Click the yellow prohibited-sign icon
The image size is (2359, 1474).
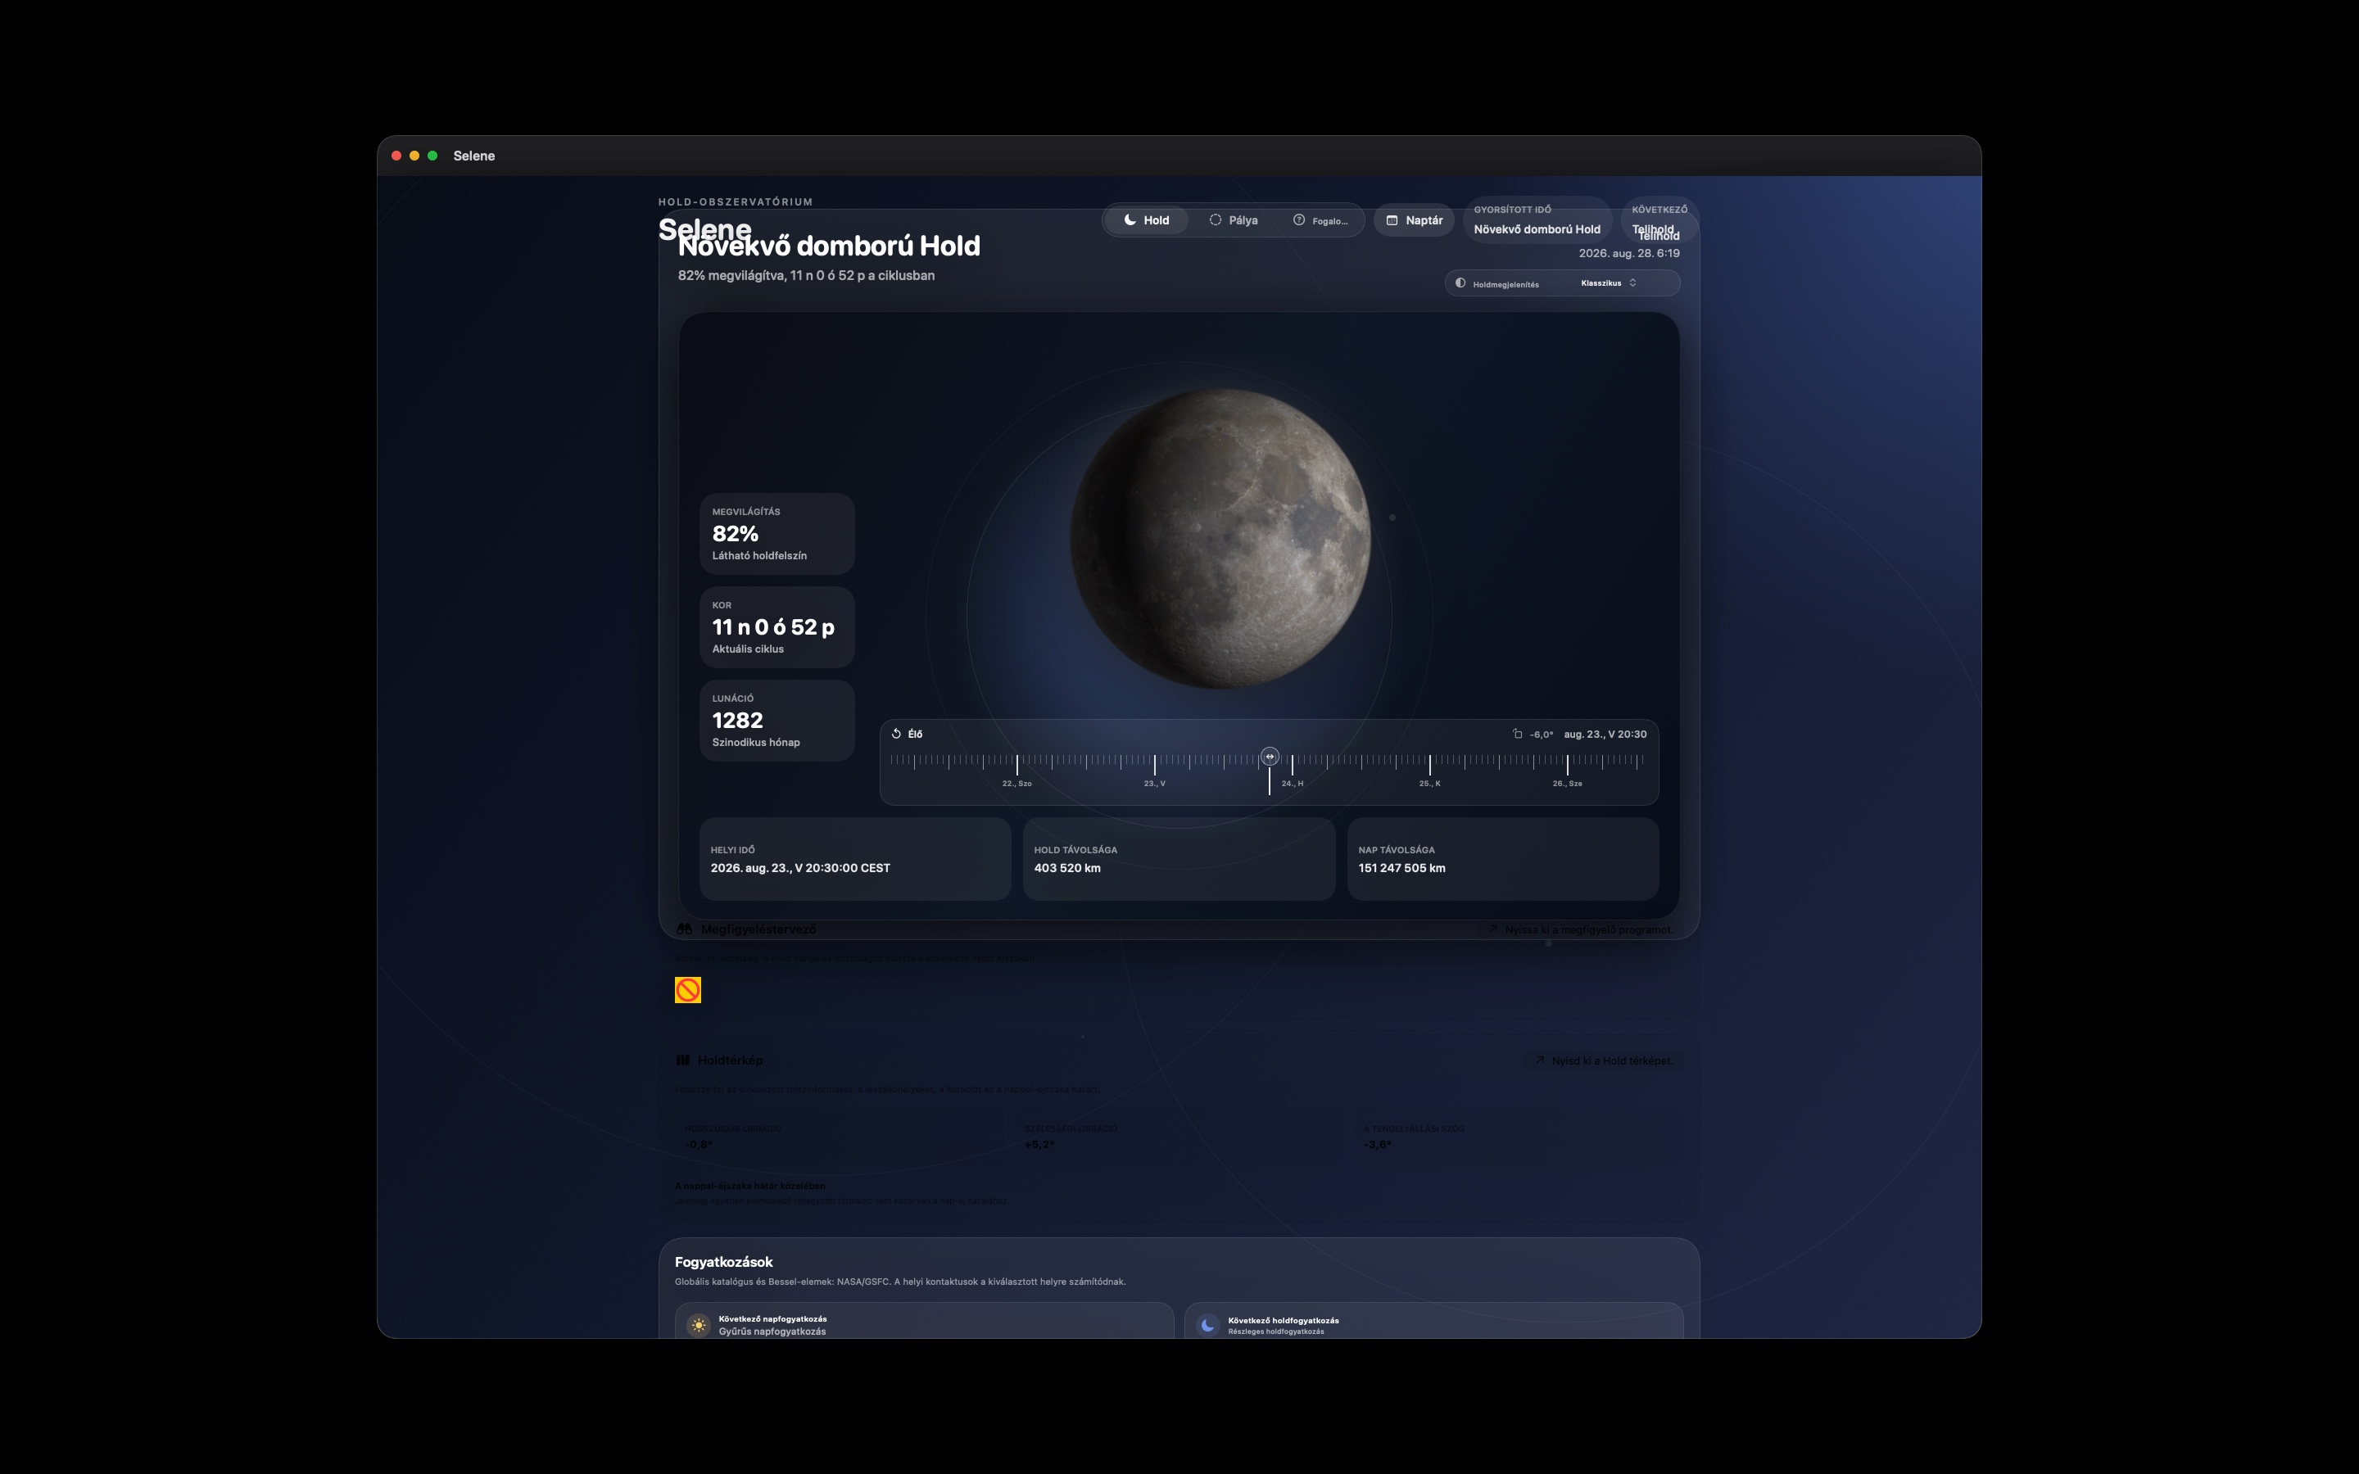[x=688, y=991]
